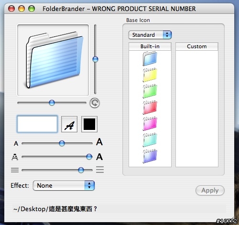Click the font size slider knob
This screenshot has height=225, width=239.
pyautogui.click(x=62, y=143)
